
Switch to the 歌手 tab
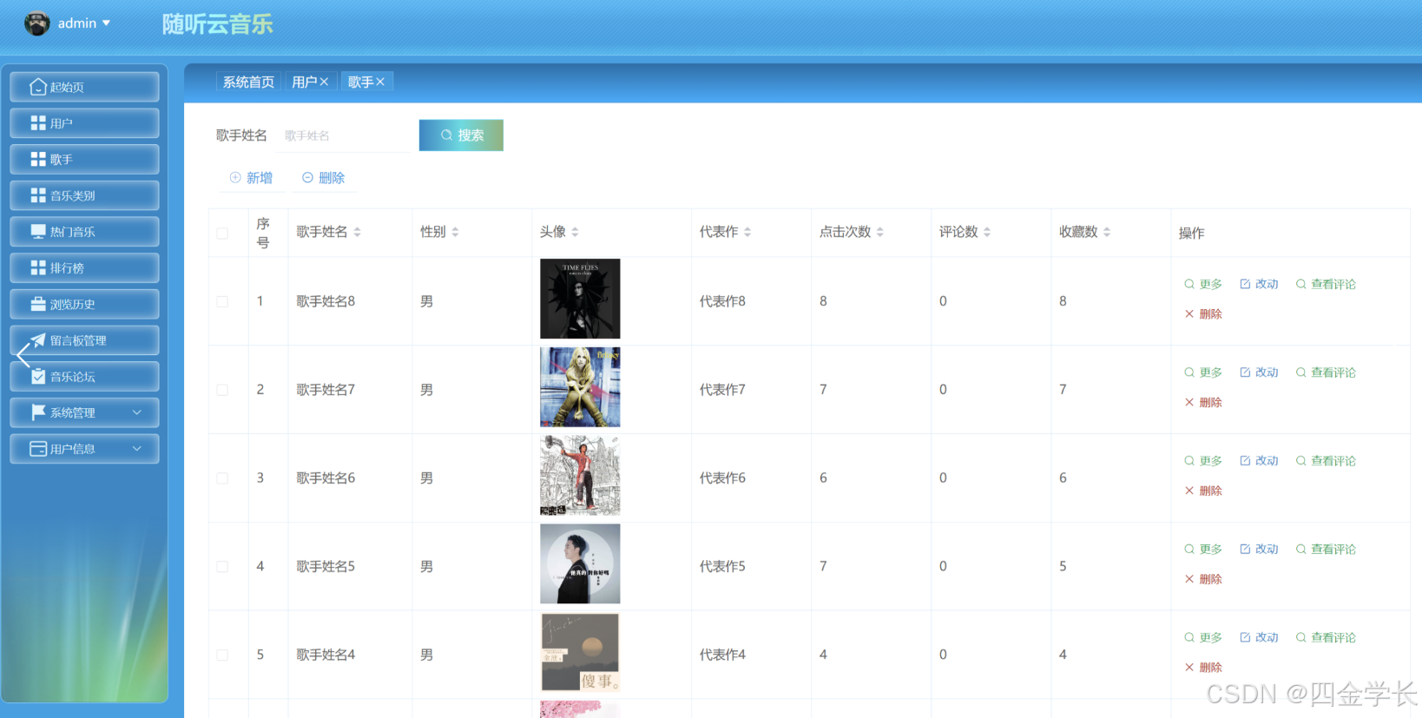click(360, 82)
